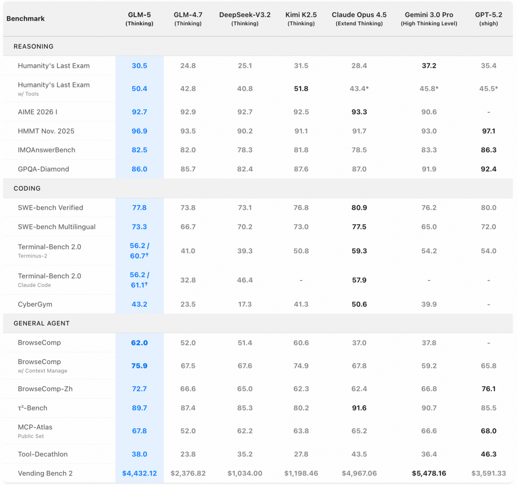
Task: Select the IMOAnswerBench row label
Action: point(46,150)
